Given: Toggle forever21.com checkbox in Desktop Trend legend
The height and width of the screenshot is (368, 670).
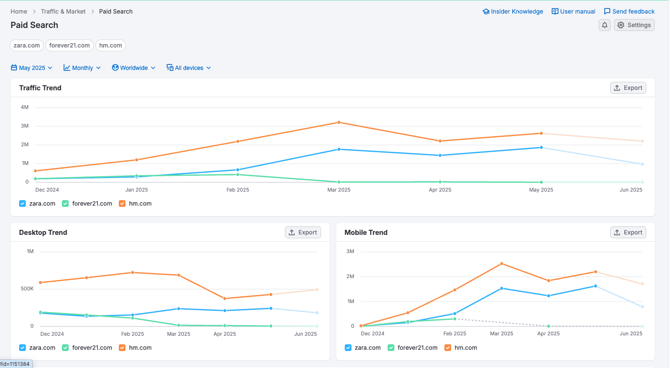Looking at the screenshot, I should click(65, 348).
